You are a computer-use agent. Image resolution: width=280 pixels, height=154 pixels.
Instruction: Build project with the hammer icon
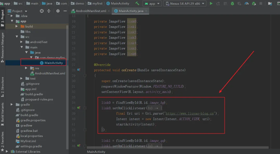(x=137, y=3)
